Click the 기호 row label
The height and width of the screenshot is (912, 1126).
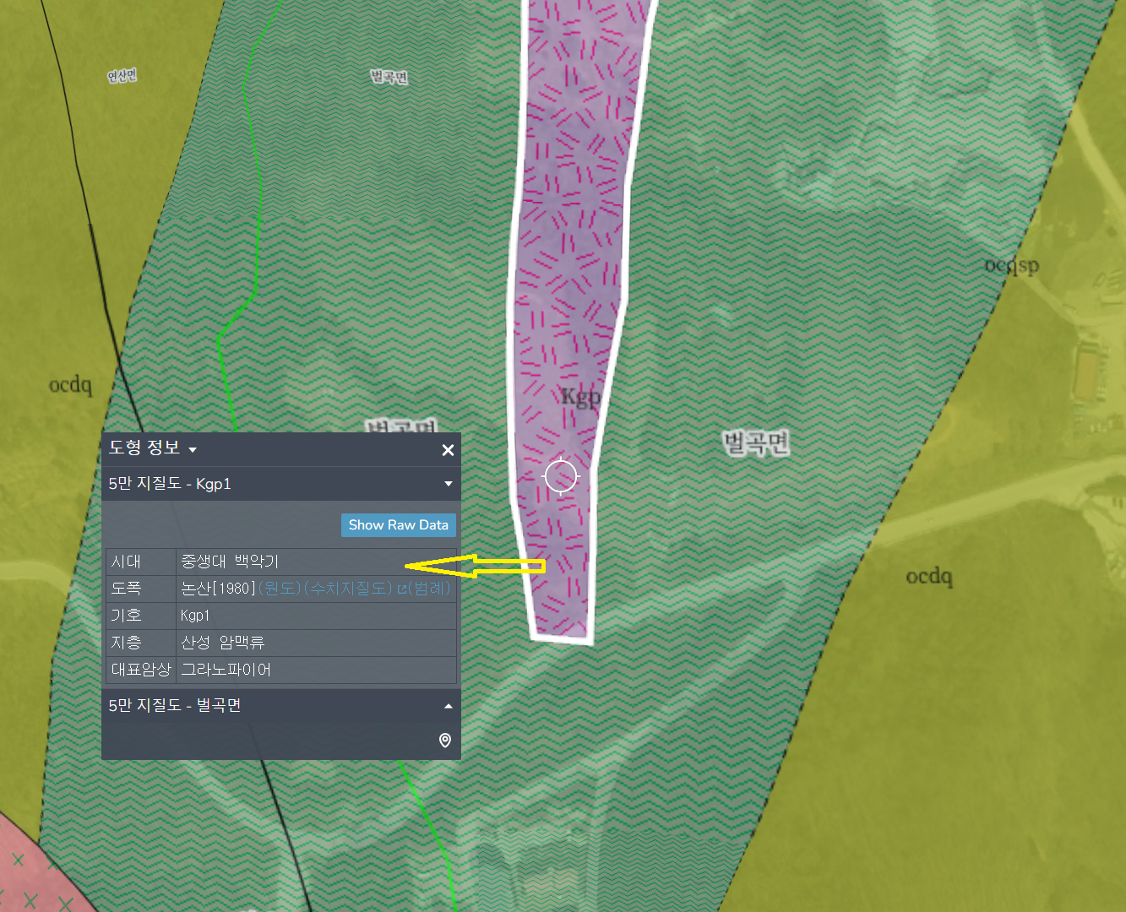126,616
